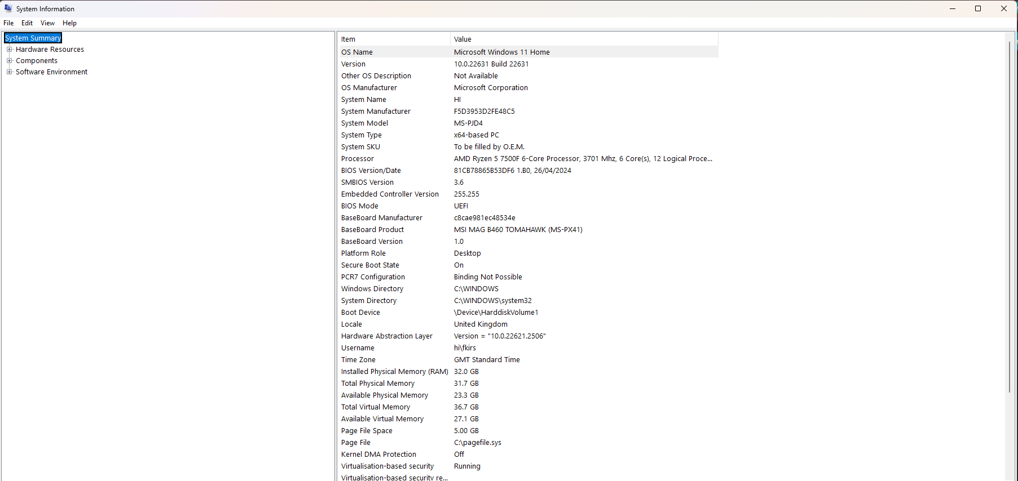
Task: Click the BIOS value dated 26/04/2024
Action: click(513, 170)
